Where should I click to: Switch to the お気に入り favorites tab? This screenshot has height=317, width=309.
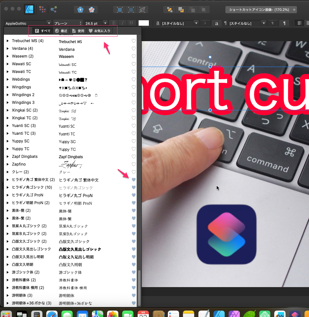100,31
